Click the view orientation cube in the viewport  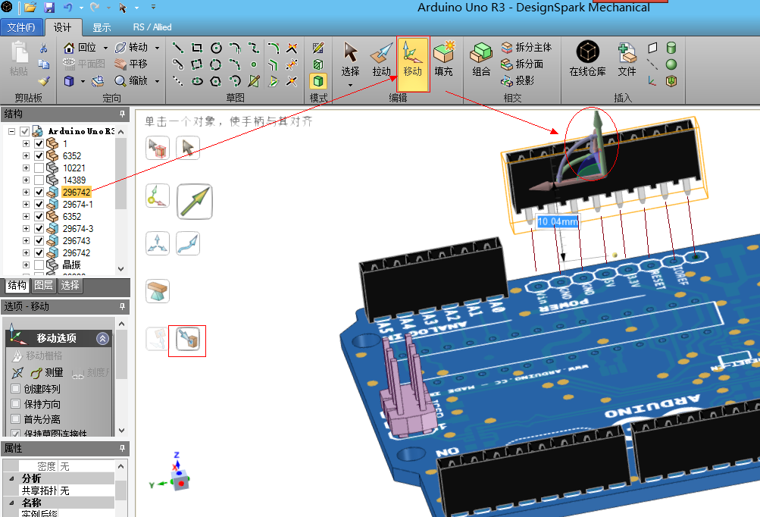(x=181, y=478)
